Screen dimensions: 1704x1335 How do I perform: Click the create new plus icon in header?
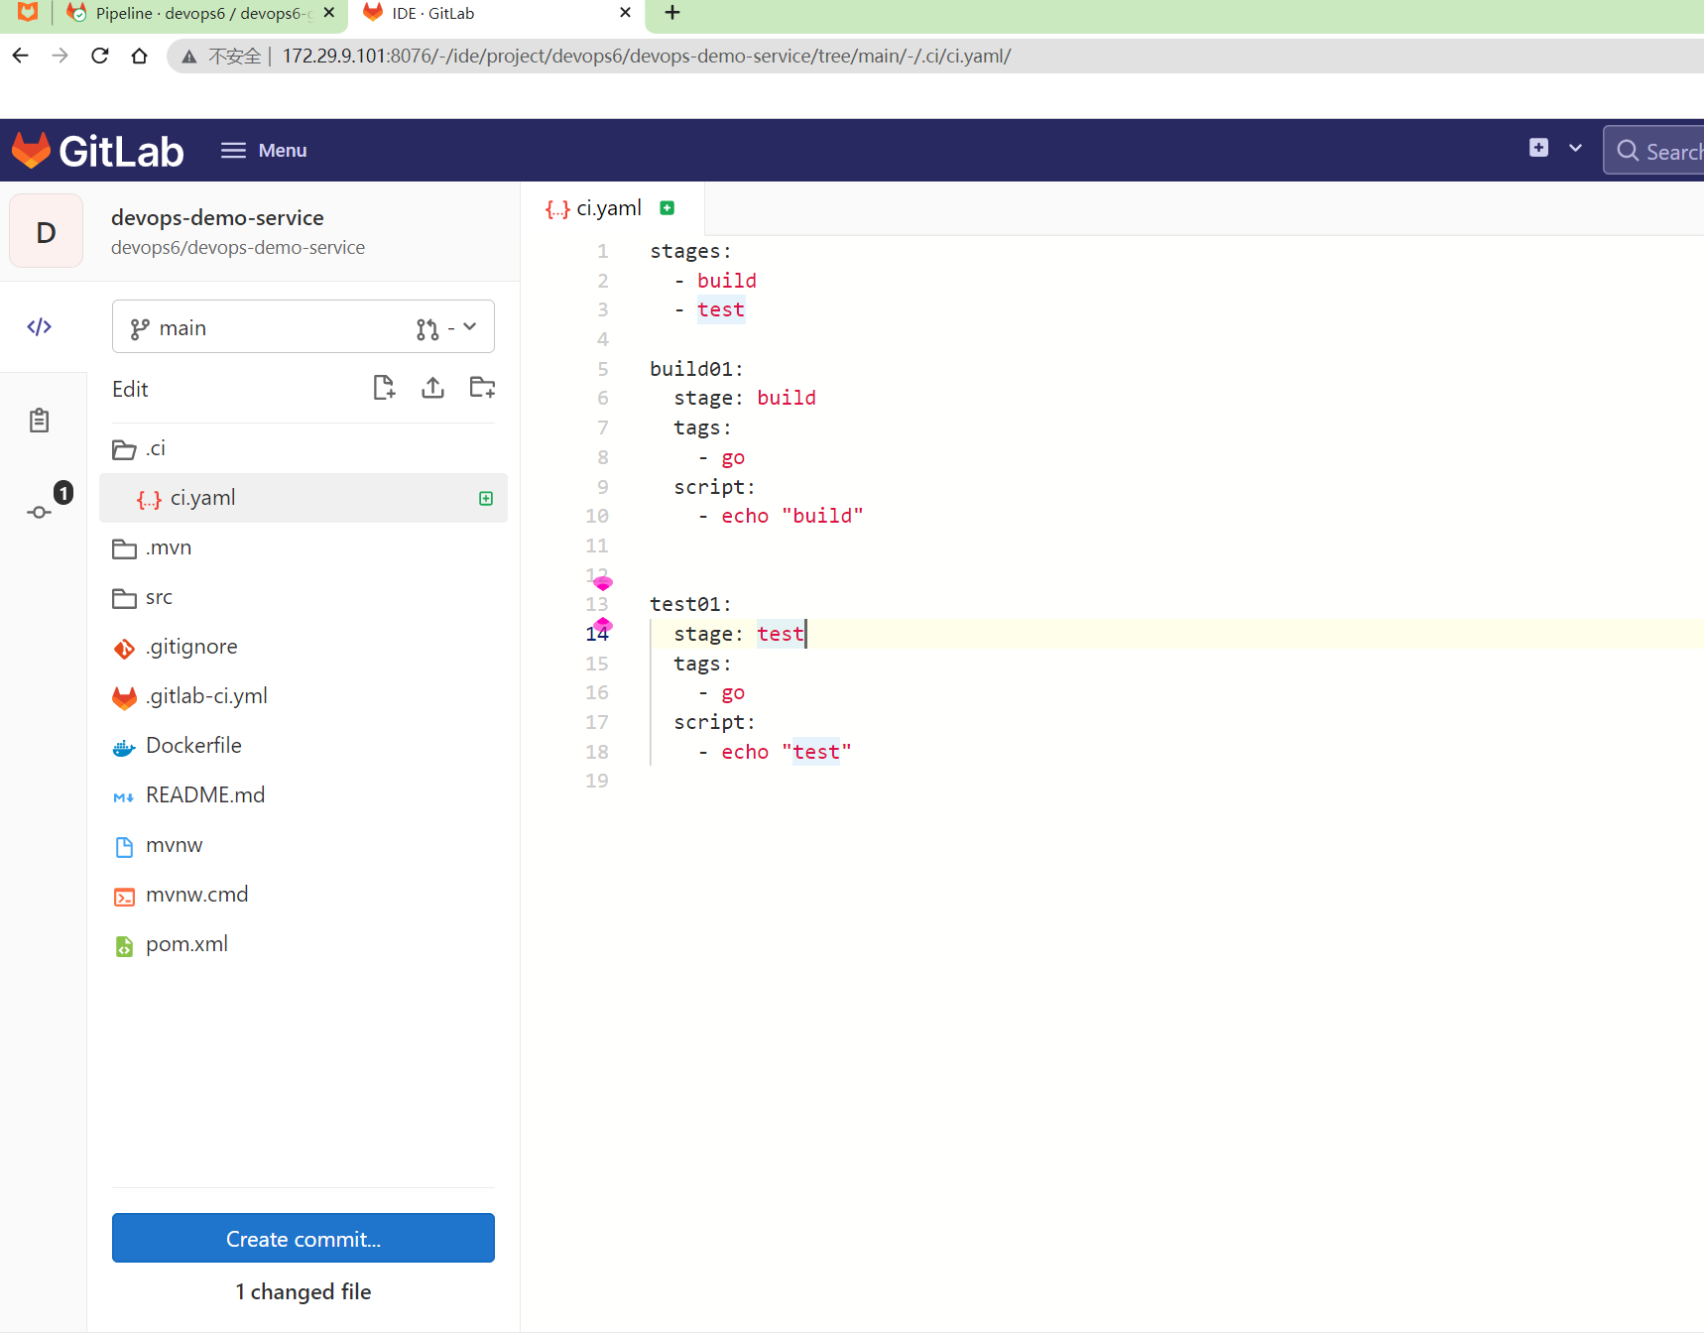click(x=1538, y=148)
